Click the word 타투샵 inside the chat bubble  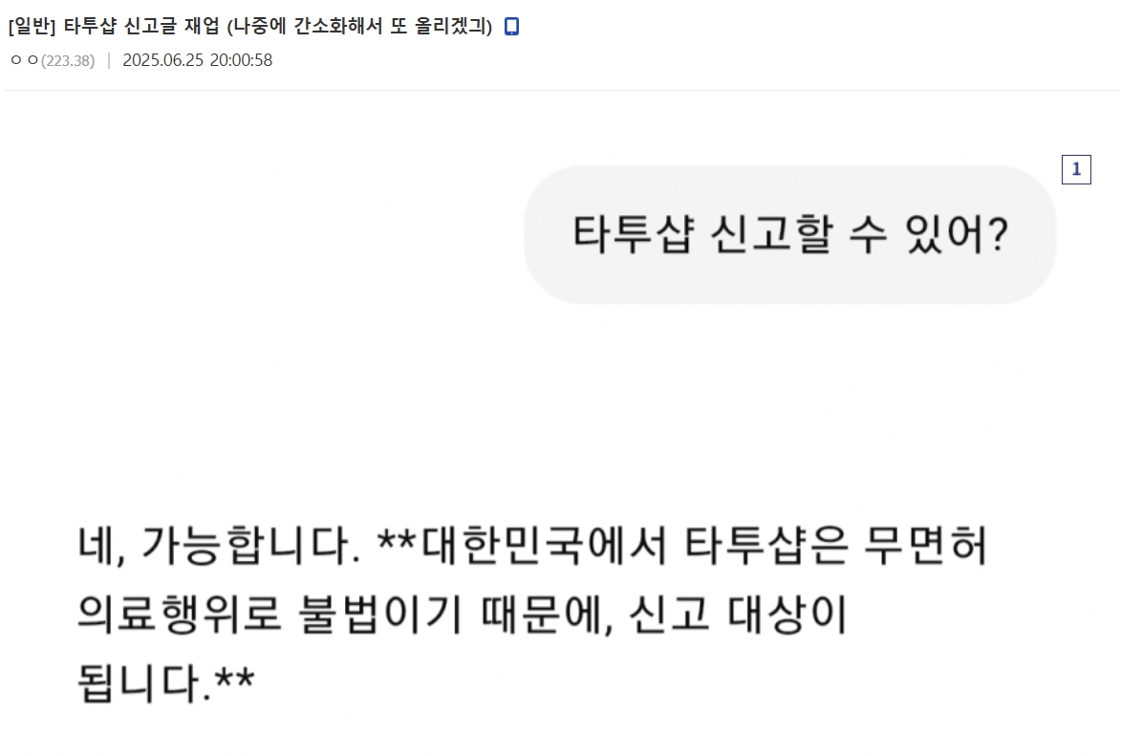(x=633, y=234)
